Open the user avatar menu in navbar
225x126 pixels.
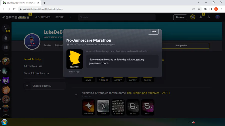tap(217, 17)
